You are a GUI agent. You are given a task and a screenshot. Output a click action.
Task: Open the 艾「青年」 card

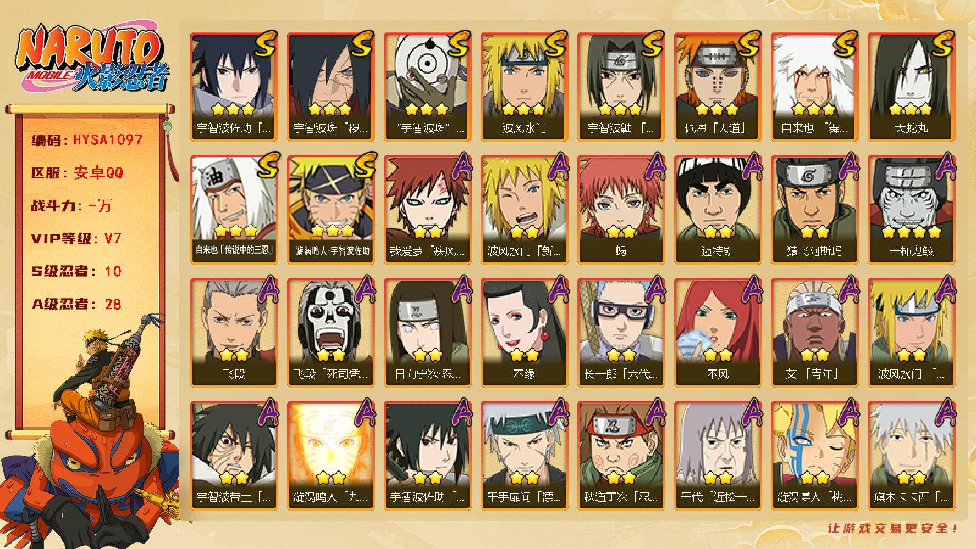814,333
